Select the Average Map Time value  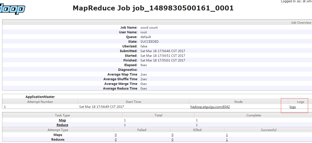click(144, 74)
